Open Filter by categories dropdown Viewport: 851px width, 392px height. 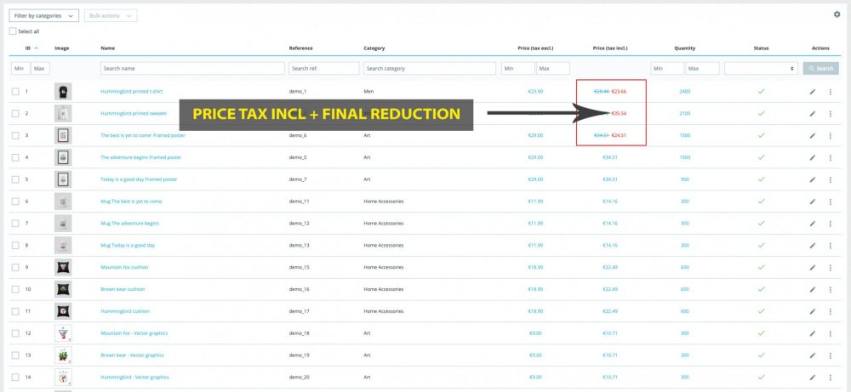[x=44, y=15]
